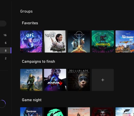
Task: Open the Ori game tile in Favorites
Action: tap(31, 41)
